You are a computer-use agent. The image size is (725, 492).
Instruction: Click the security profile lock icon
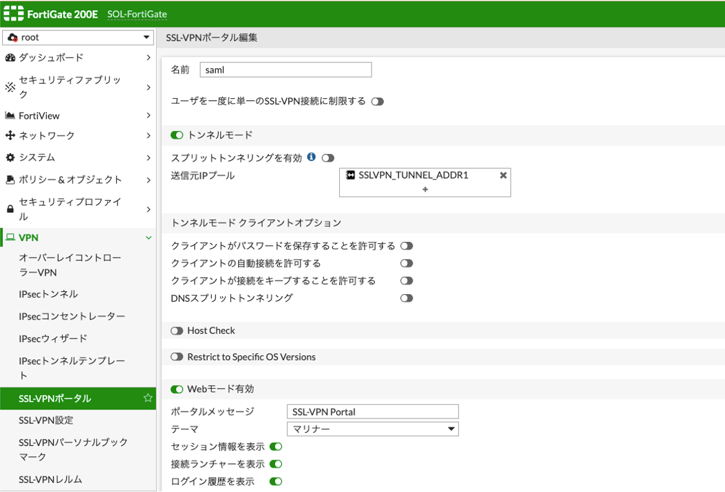coord(10,209)
